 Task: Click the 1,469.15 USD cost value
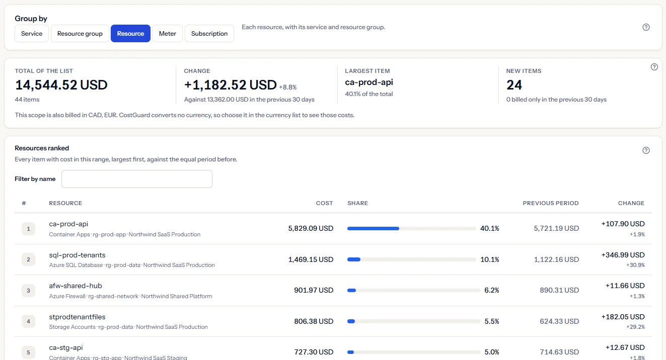tap(311, 259)
